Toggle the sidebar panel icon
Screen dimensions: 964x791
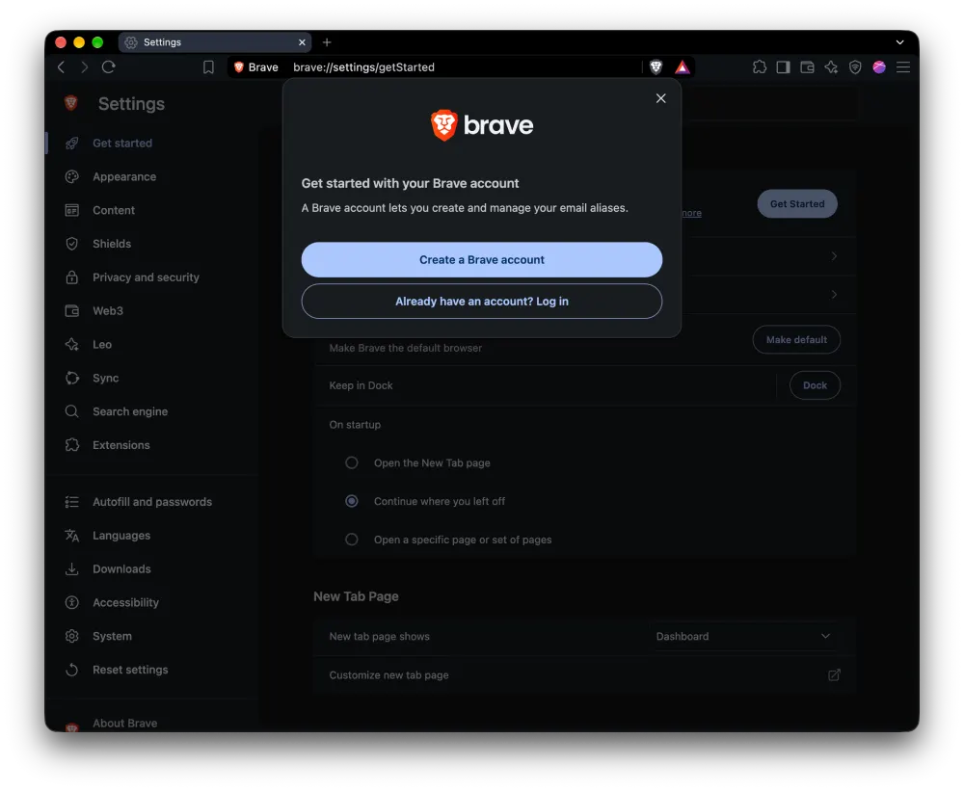tap(783, 67)
